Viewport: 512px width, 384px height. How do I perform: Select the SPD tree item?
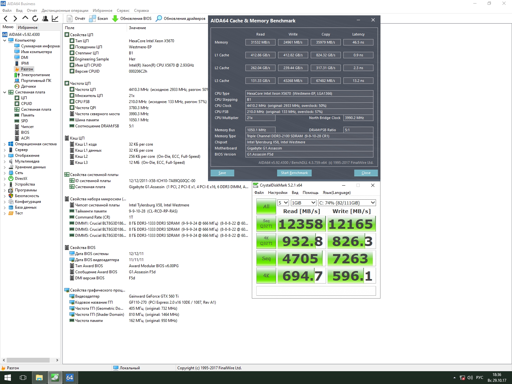[21, 121]
